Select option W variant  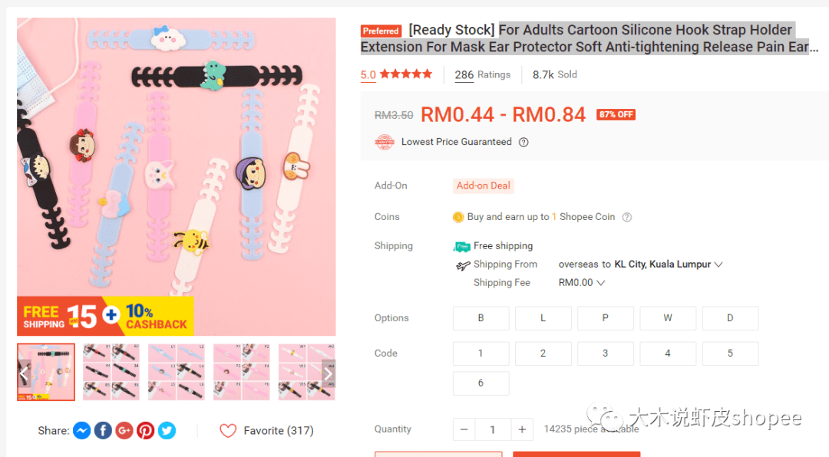pos(668,318)
